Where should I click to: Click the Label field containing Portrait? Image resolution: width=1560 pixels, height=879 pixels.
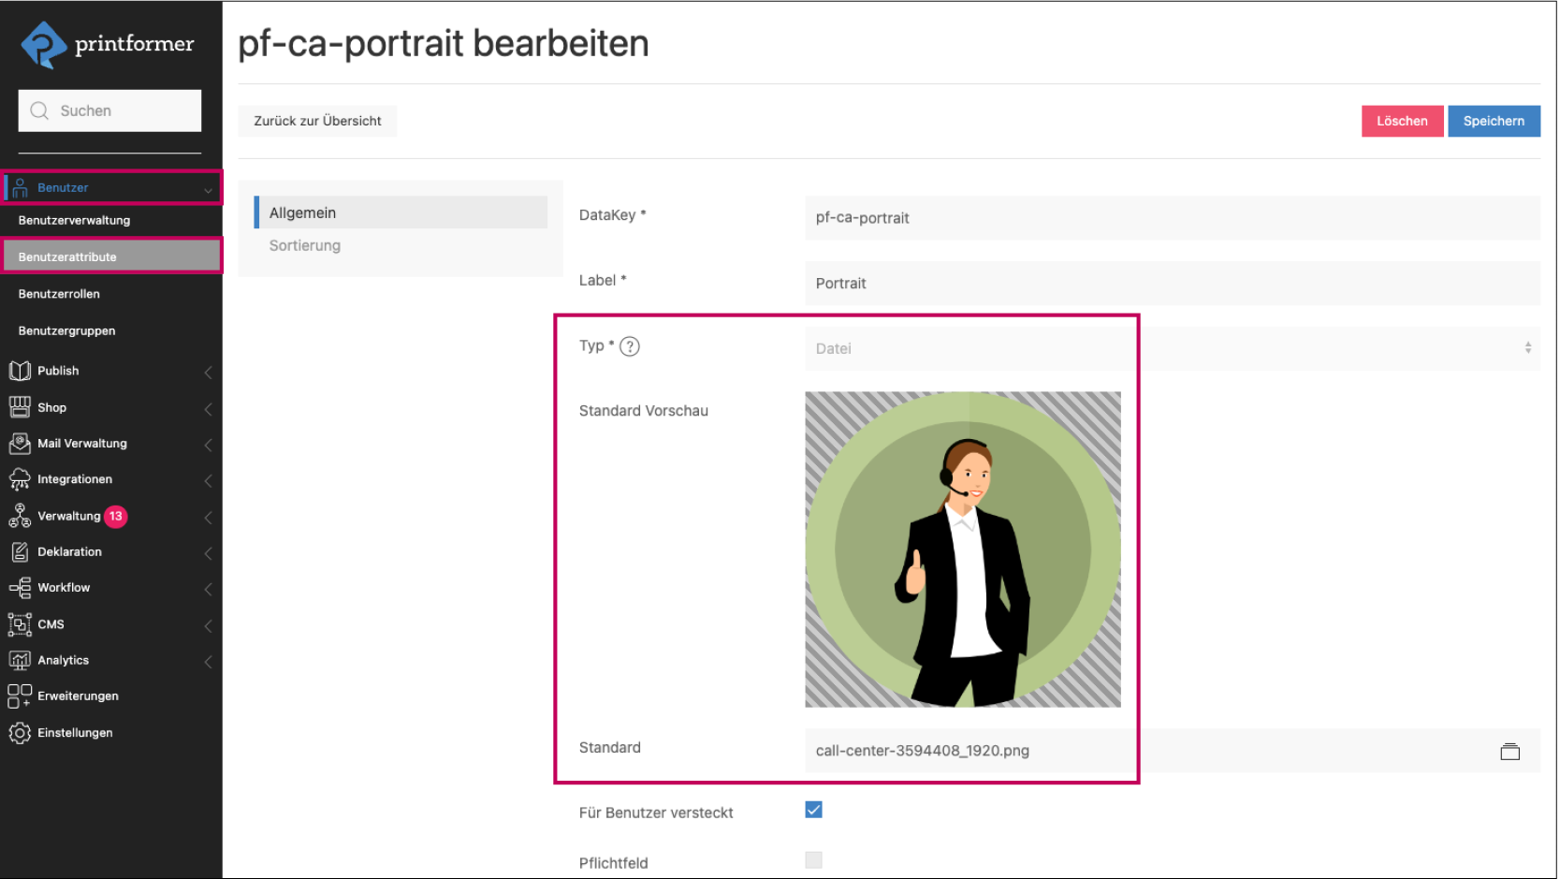click(x=1171, y=284)
